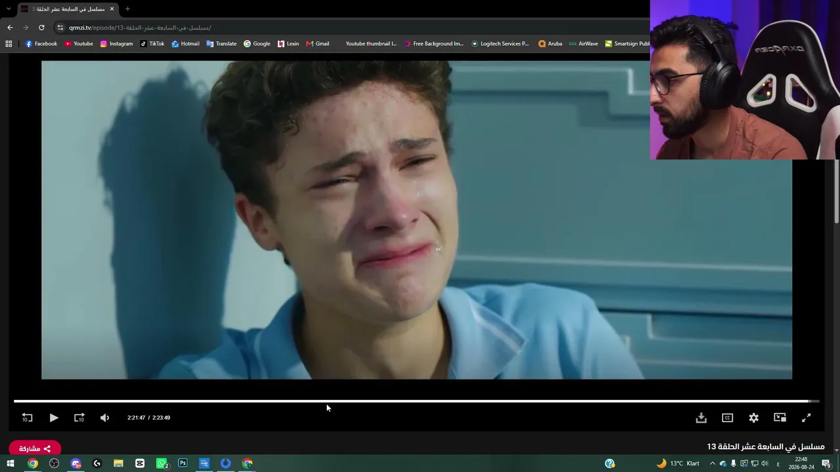Launch Google Chrome from the taskbar
This screenshot has width=840, height=472.
click(x=33, y=463)
